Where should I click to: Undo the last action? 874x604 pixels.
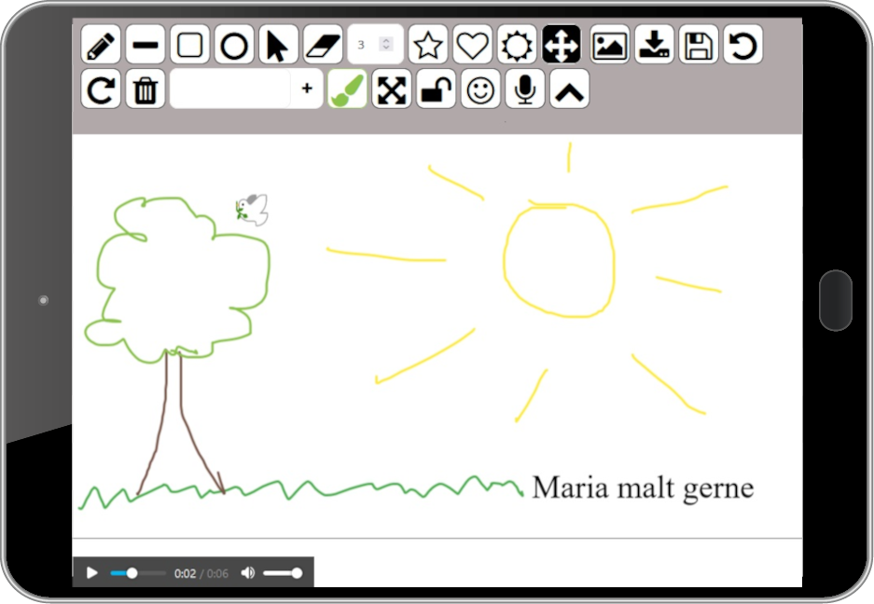(743, 45)
